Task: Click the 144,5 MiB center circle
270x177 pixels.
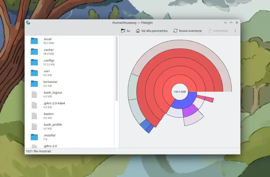Action: coord(180,92)
